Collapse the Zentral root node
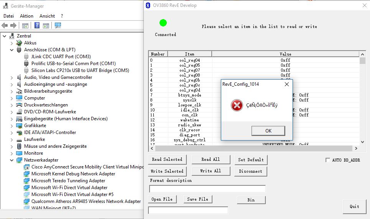Screen dimensions: 370x219 pos(5,36)
